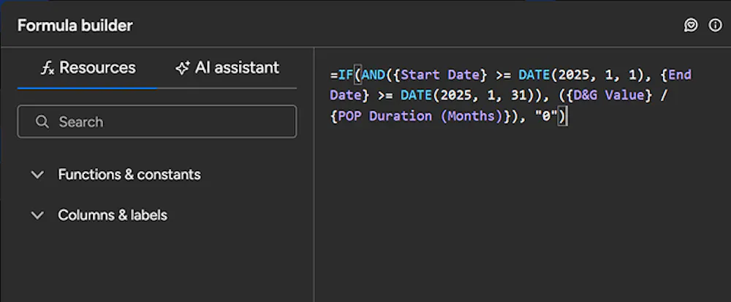Focus the Search input field
731x302 pixels.
[x=168, y=121]
